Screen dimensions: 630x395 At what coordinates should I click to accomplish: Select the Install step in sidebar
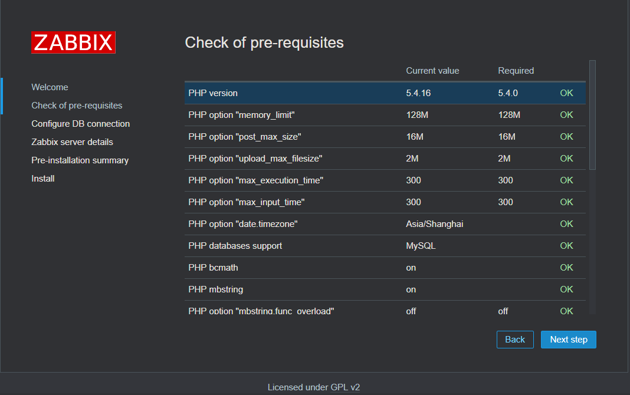pos(43,179)
